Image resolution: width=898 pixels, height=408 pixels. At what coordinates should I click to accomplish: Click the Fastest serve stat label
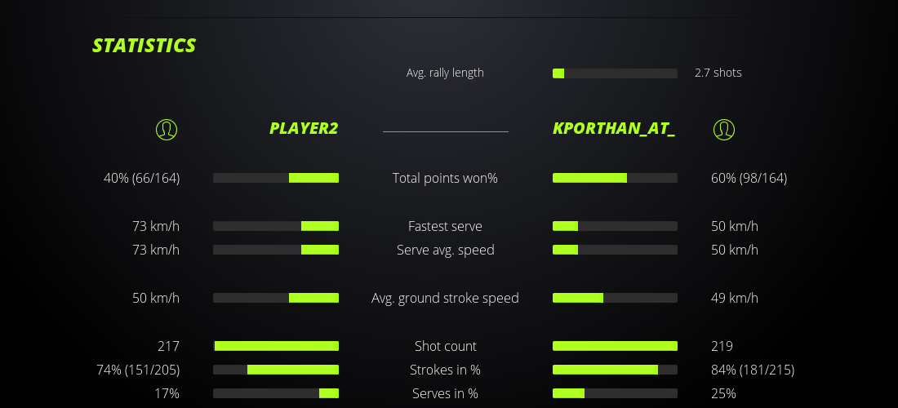445,226
